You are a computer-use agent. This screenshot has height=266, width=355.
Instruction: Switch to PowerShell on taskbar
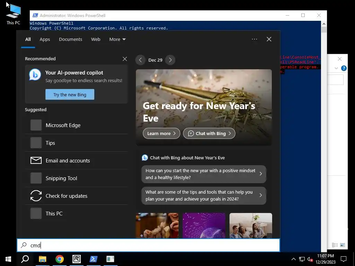click(x=94, y=259)
